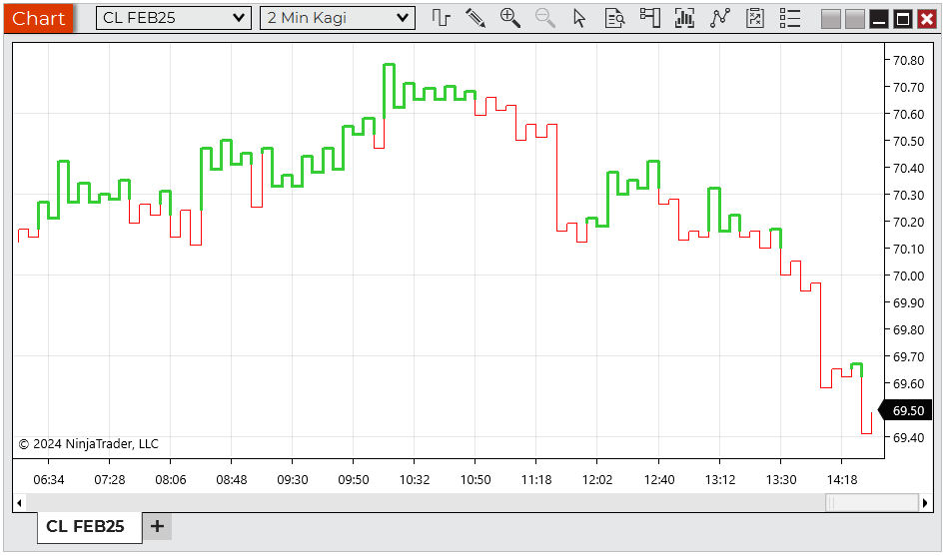Open the Chart Trader icon
Image resolution: width=946 pixels, height=556 pixels.
(x=650, y=18)
